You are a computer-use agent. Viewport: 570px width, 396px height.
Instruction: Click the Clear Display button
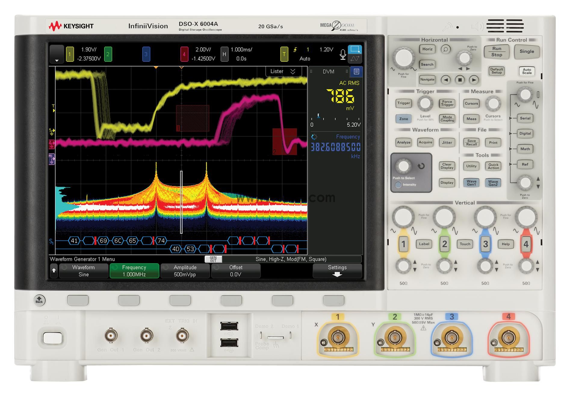coord(447,166)
